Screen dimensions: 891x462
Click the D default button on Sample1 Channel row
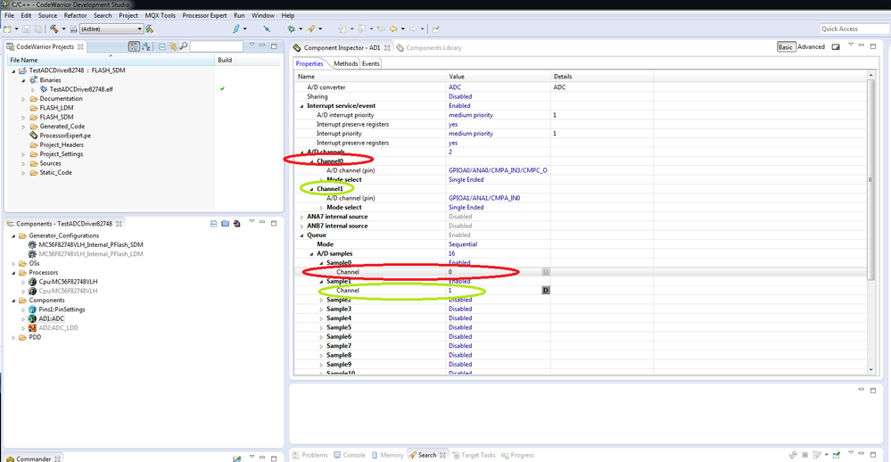pyautogui.click(x=546, y=291)
